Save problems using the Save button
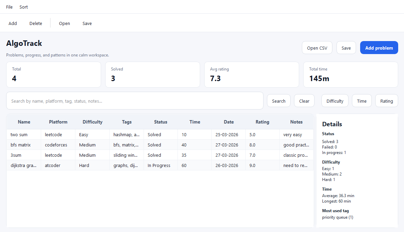404x232 pixels. point(346,48)
